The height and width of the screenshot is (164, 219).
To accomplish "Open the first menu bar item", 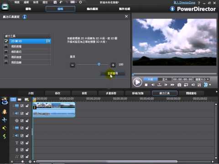I will [17, 2].
